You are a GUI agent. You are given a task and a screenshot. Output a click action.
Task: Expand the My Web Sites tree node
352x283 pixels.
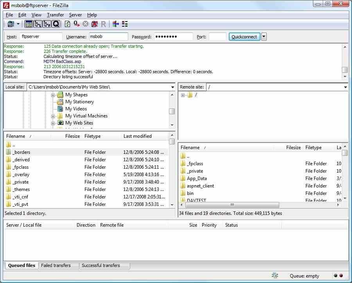(53, 123)
